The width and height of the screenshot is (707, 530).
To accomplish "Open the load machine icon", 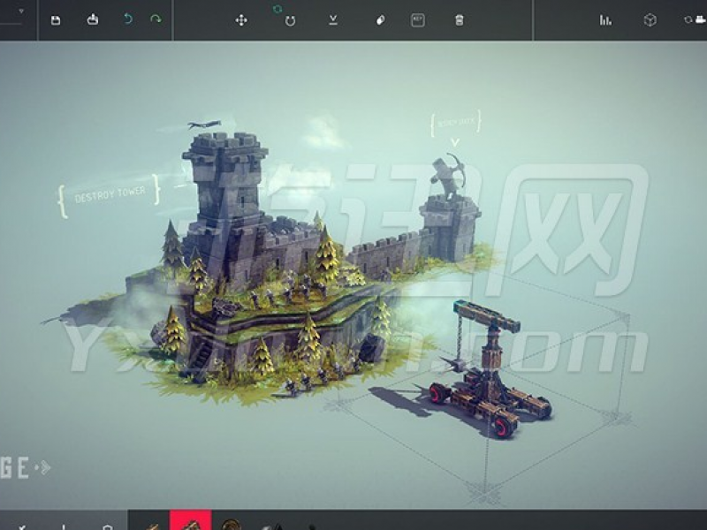I will click(x=92, y=19).
